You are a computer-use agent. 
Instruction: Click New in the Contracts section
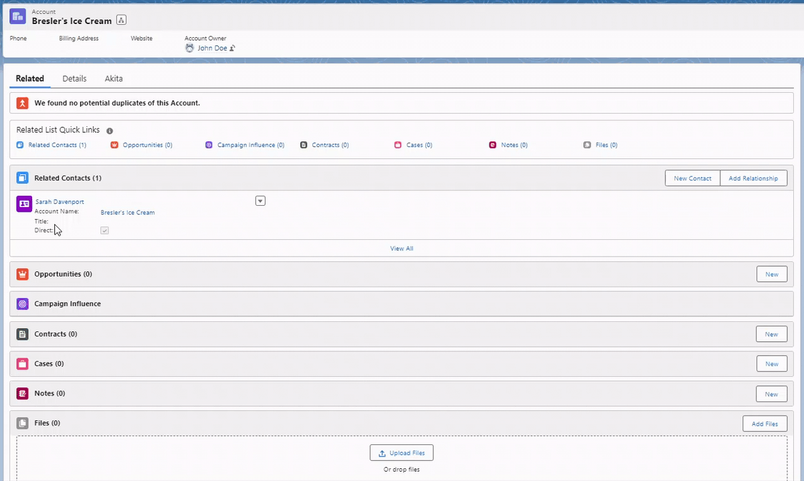[x=771, y=334]
